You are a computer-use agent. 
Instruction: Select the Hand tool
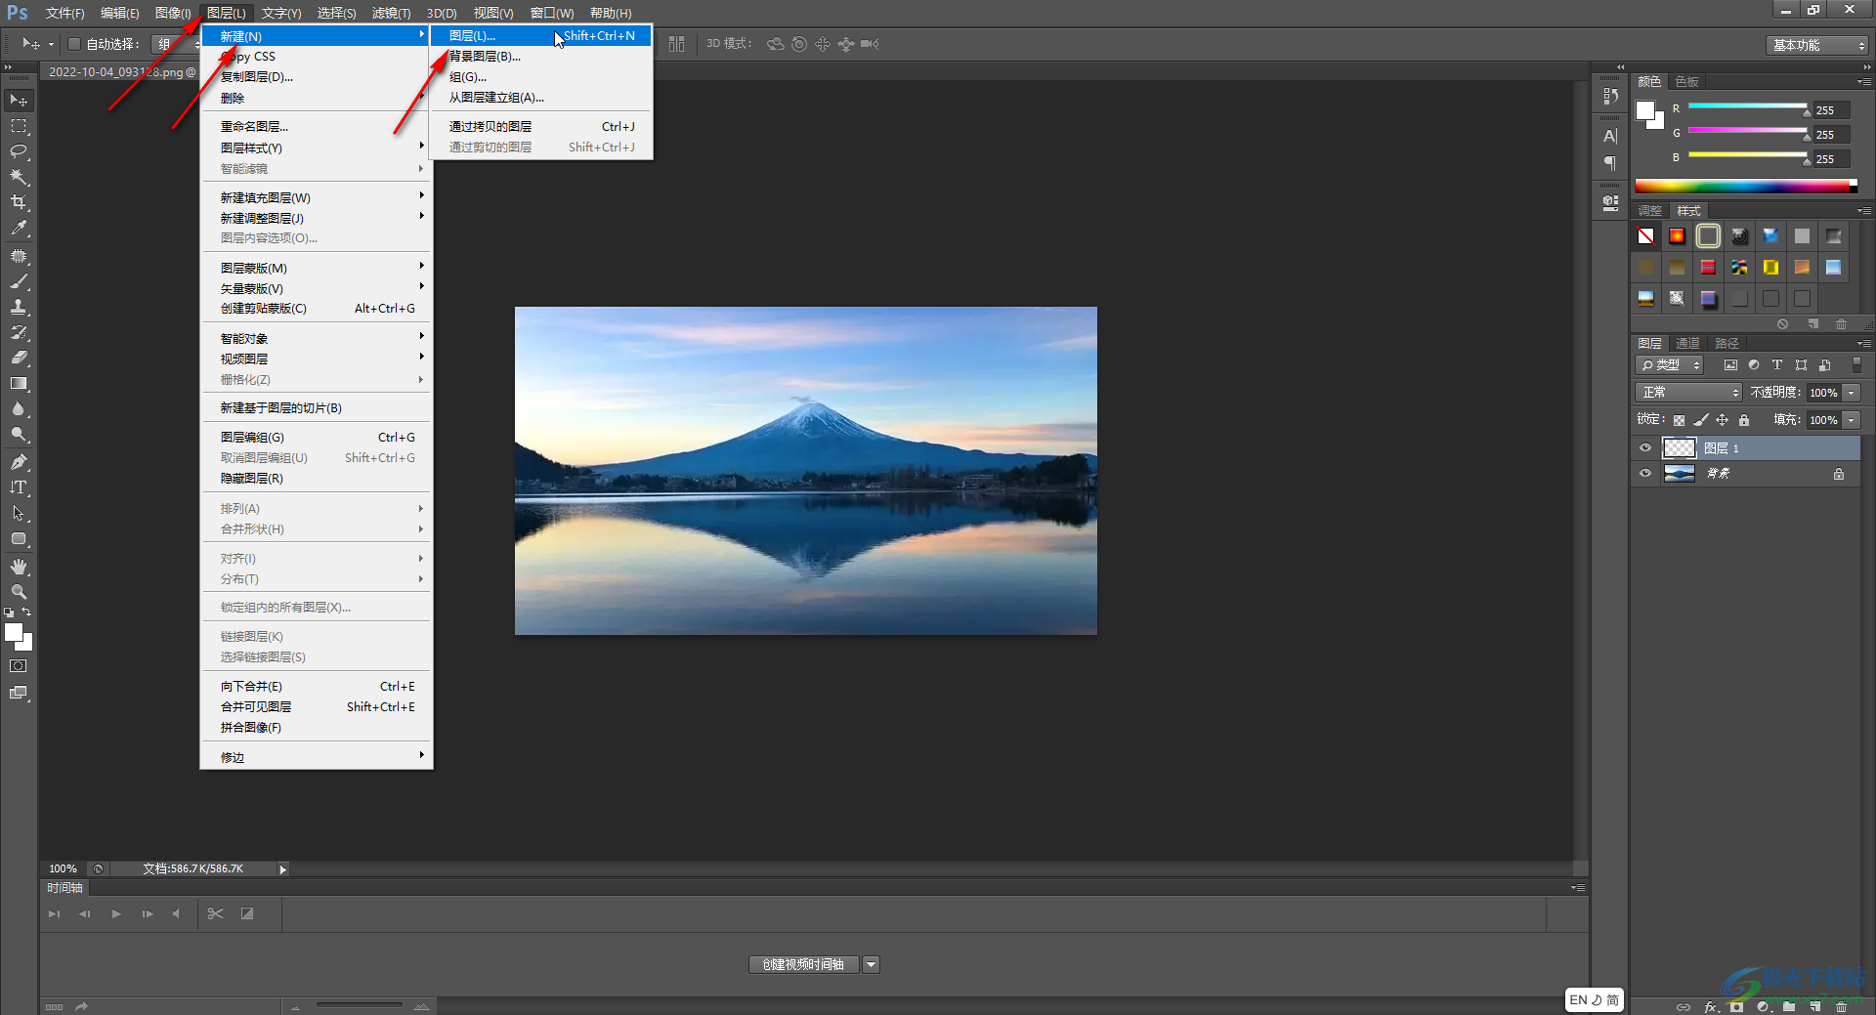[x=19, y=567]
